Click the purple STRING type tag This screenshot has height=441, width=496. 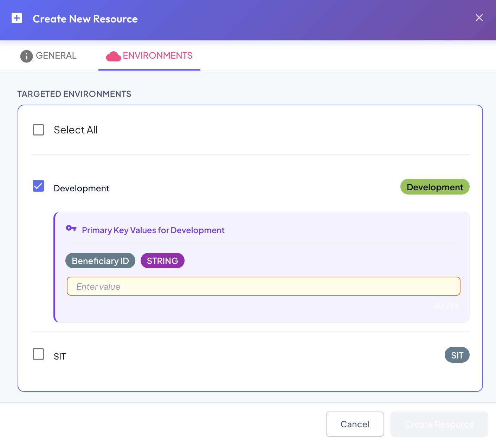click(162, 261)
